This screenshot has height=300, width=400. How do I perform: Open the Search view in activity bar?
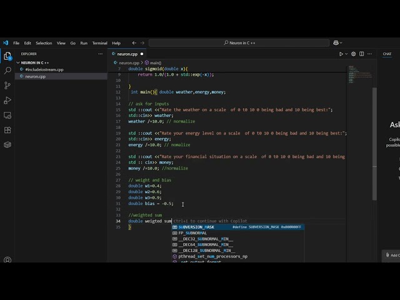point(7,71)
